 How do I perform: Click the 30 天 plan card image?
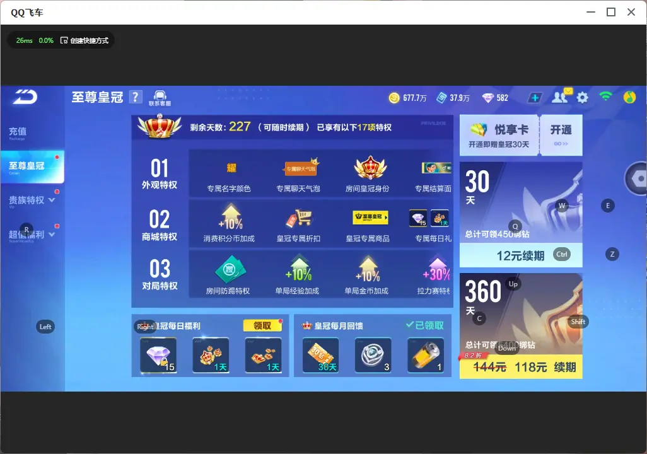point(521,202)
